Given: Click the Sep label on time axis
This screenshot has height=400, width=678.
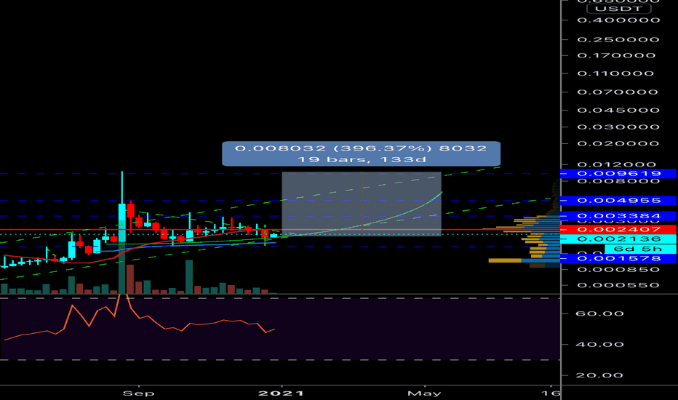Looking at the screenshot, I should tap(138, 393).
